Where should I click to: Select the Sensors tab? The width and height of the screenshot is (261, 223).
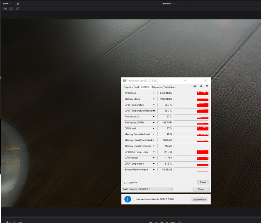click(145, 87)
